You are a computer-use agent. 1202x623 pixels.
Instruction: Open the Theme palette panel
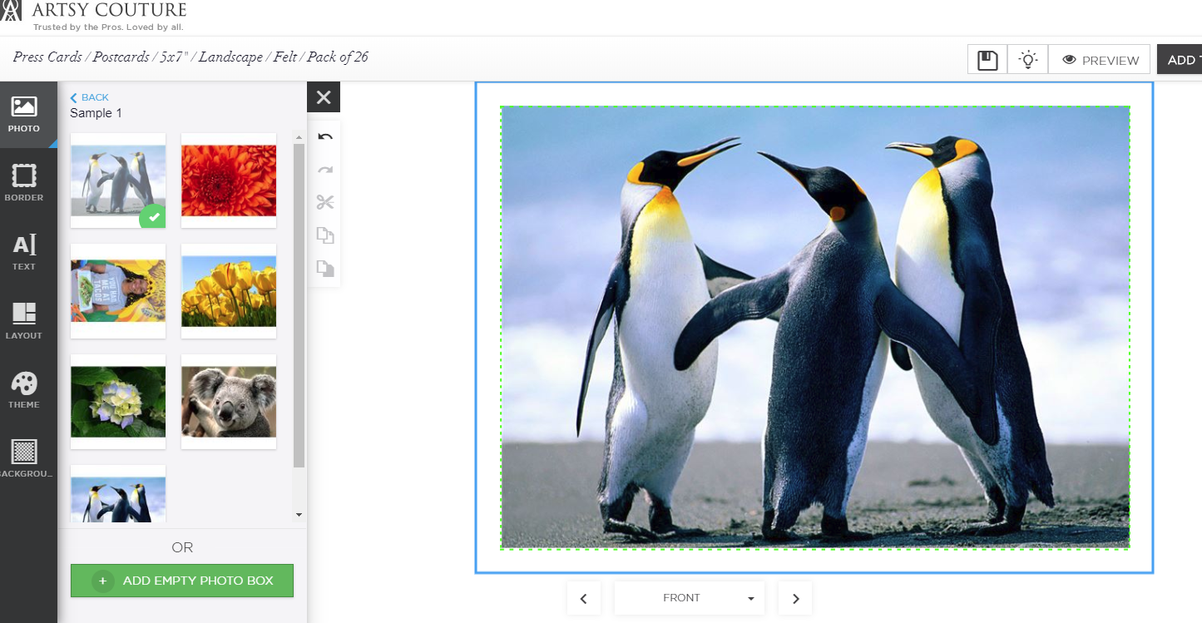click(24, 390)
